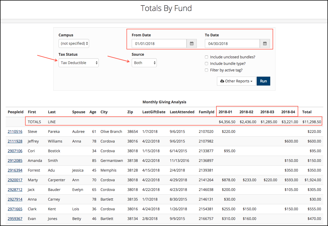Open the To Date calendar picker

265,43
